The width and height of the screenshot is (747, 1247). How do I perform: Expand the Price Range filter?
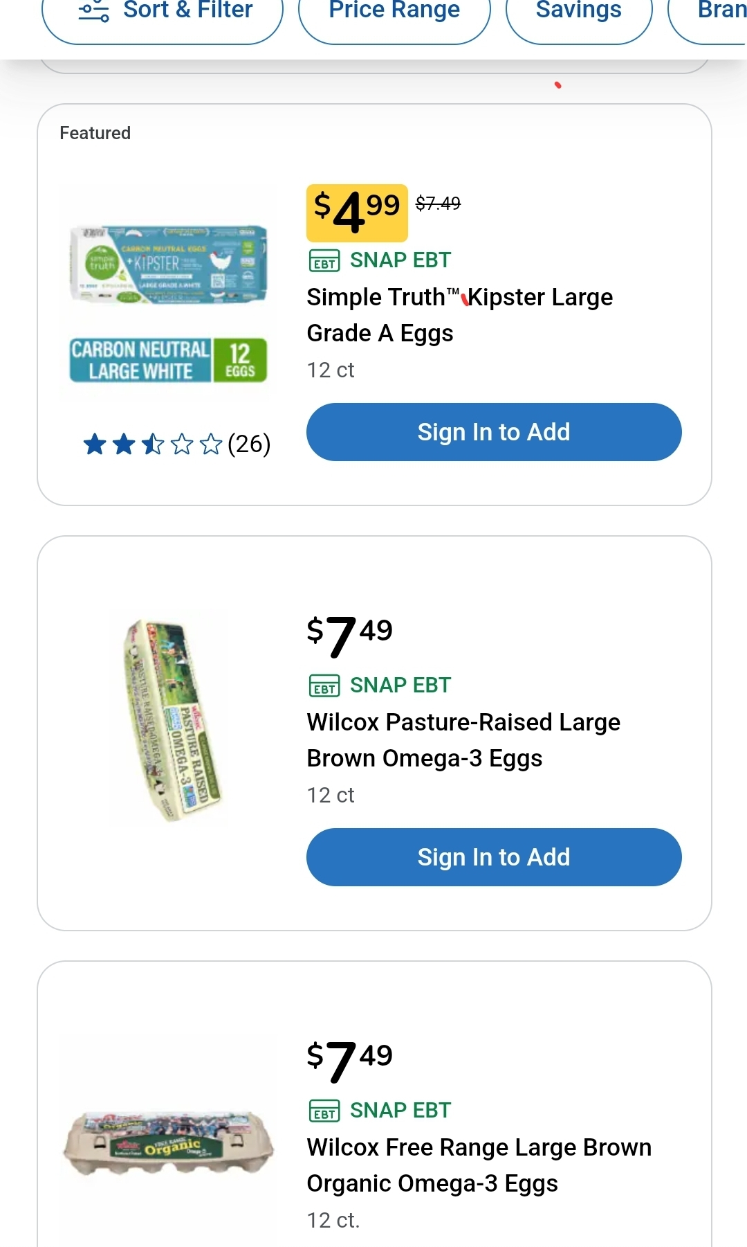[394, 11]
